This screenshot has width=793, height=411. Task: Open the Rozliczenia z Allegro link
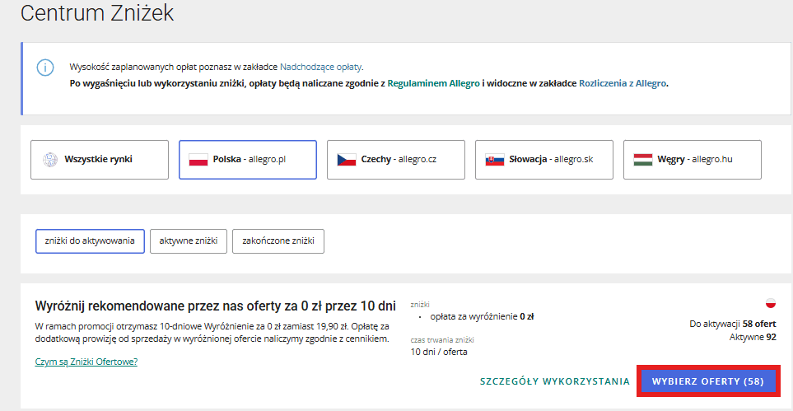pos(623,83)
